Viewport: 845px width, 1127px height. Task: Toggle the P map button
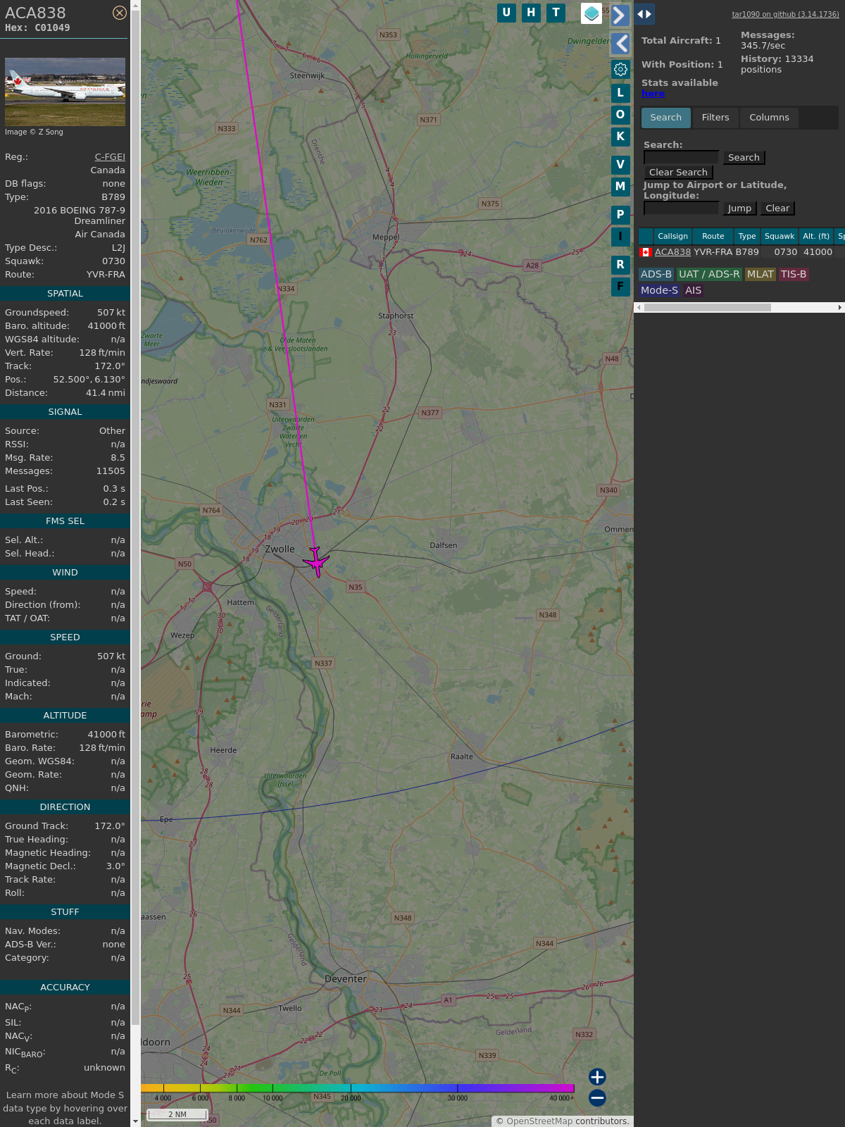(620, 215)
